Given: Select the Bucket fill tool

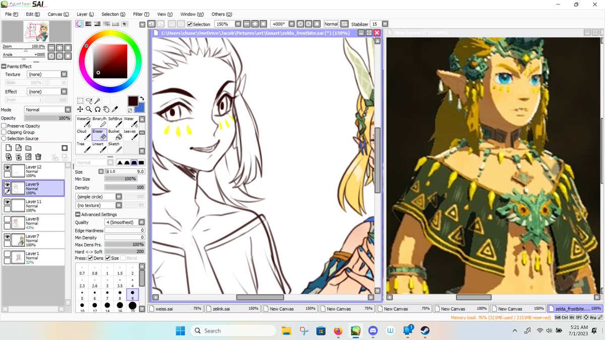Looking at the screenshot, I should coord(114,134).
